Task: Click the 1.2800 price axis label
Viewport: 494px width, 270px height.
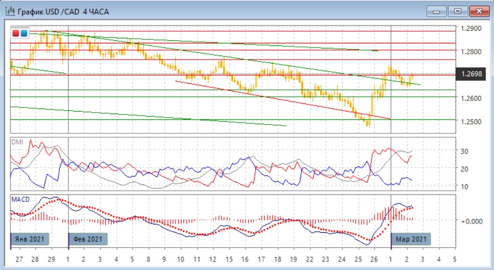Action: (472, 51)
